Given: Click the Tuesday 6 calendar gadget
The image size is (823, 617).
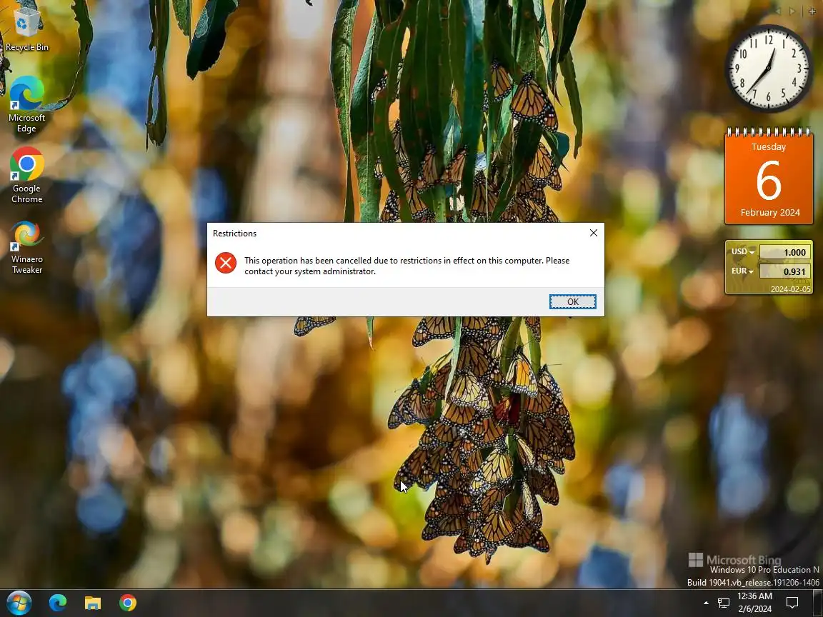Looking at the screenshot, I should tap(769, 176).
